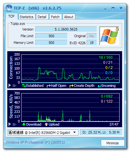This screenshot has height=152, width=130.
Task: Switch to the TCP tab
Action: coord(11,16)
